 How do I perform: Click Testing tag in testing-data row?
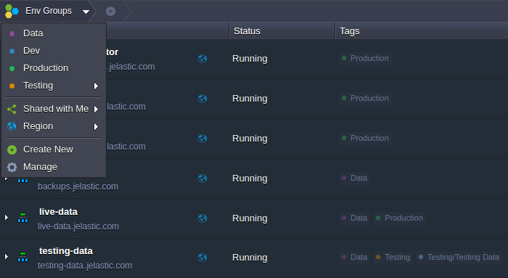click(393, 257)
